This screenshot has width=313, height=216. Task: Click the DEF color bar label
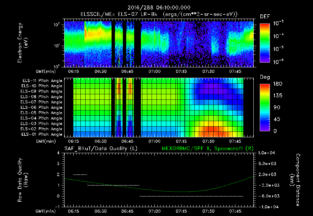pos(265,17)
